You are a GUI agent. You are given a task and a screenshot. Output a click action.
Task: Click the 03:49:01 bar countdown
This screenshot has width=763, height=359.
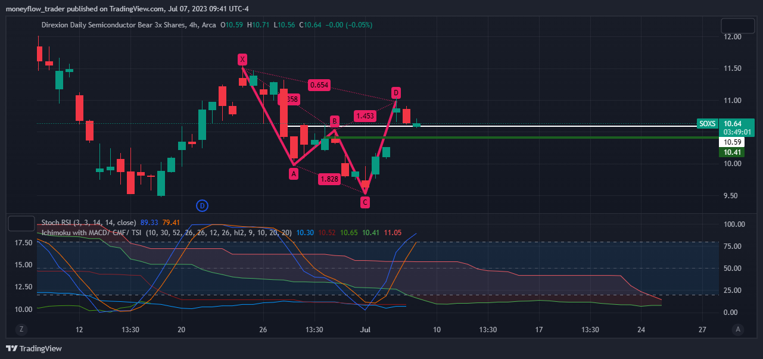[x=737, y=132]
